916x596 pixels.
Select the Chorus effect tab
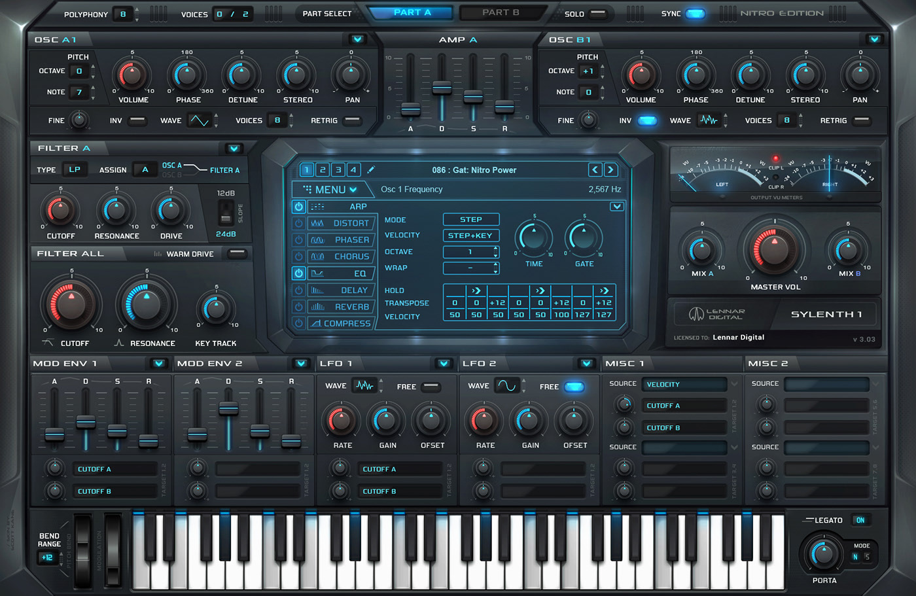point(342,256)
